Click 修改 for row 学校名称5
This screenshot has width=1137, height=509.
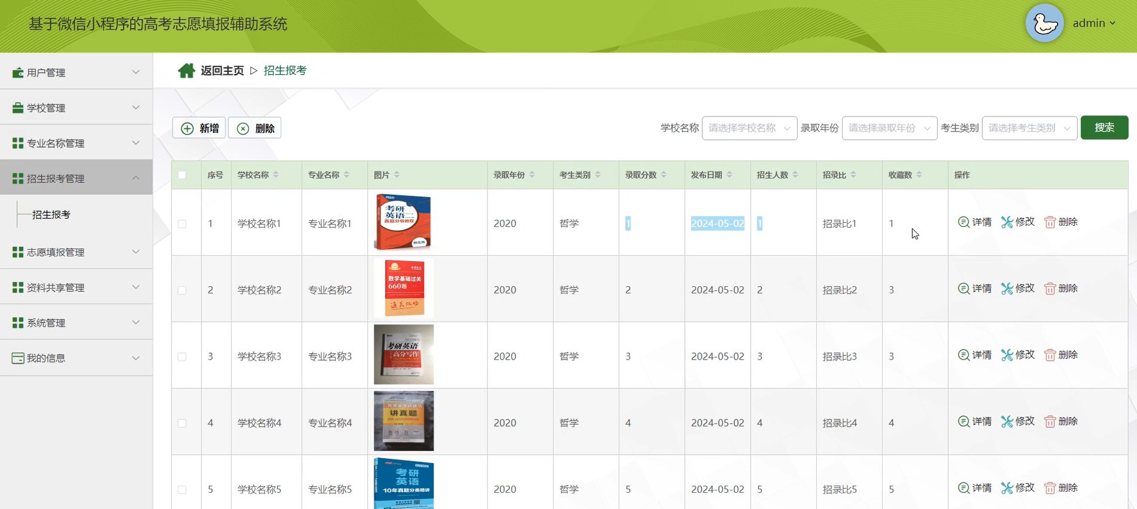tap(1018, 488)
